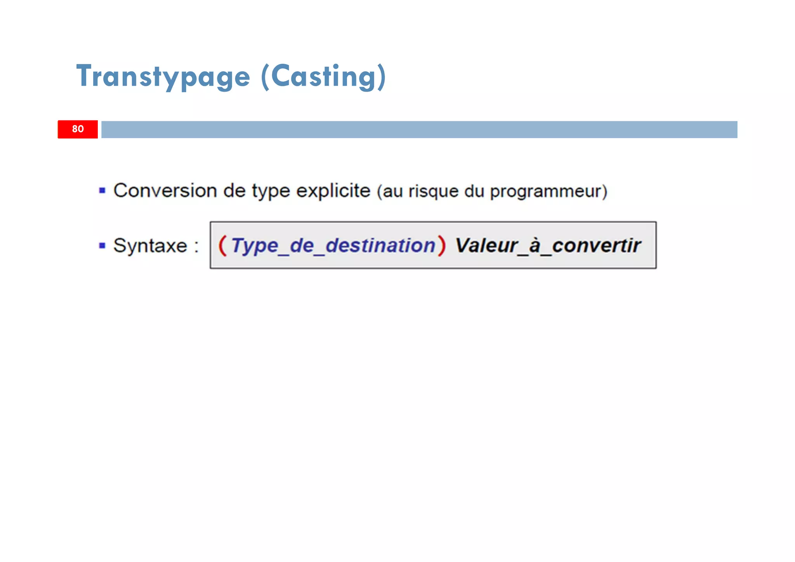Select the text "Conversion de type explicite"
Screen dimensions: 795x562
tap(242, 191)
